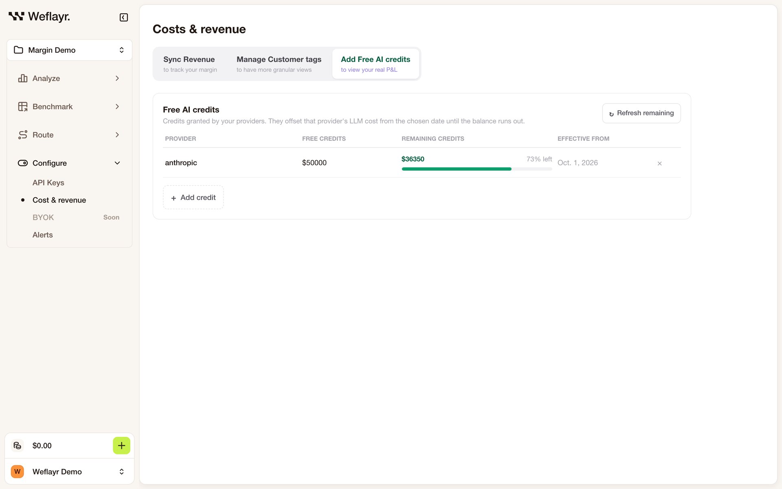Click the orange W avatar
This screenshot has height=489, width=782.
tap(17, 471)
